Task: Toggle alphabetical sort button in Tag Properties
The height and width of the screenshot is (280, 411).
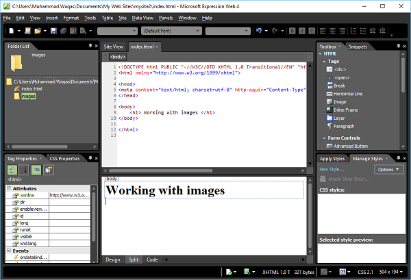Action: (24, 170)
